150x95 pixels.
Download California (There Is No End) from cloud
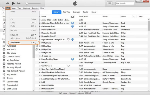pos(72,23)
